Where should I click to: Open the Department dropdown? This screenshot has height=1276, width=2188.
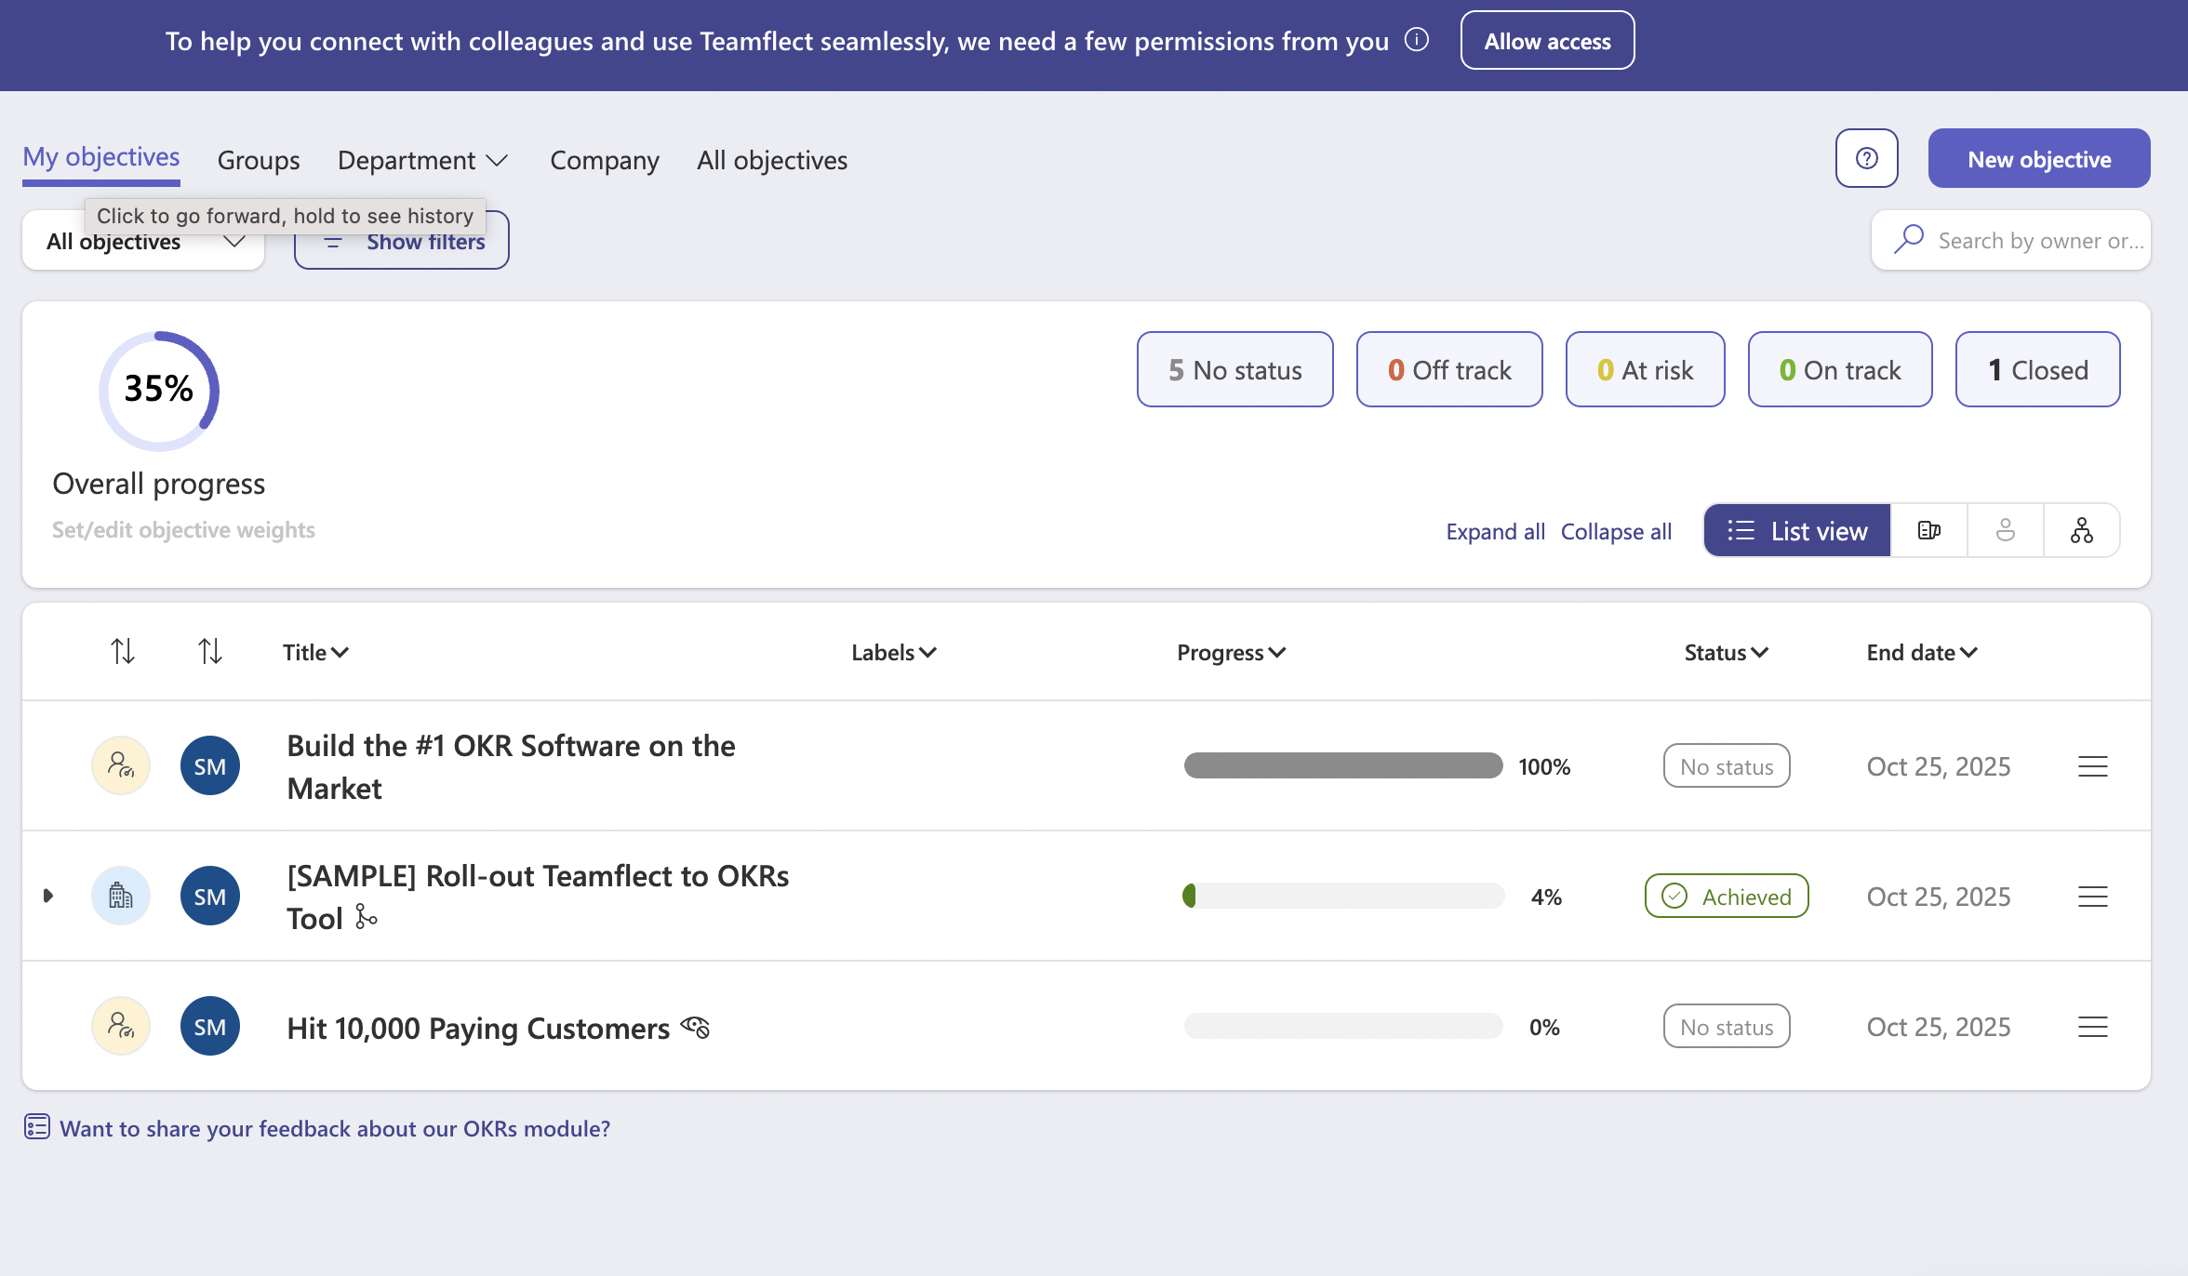point(422,160)
